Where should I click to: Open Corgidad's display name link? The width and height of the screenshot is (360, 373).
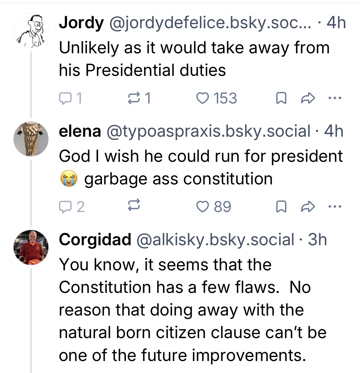(x=95, y=239)
